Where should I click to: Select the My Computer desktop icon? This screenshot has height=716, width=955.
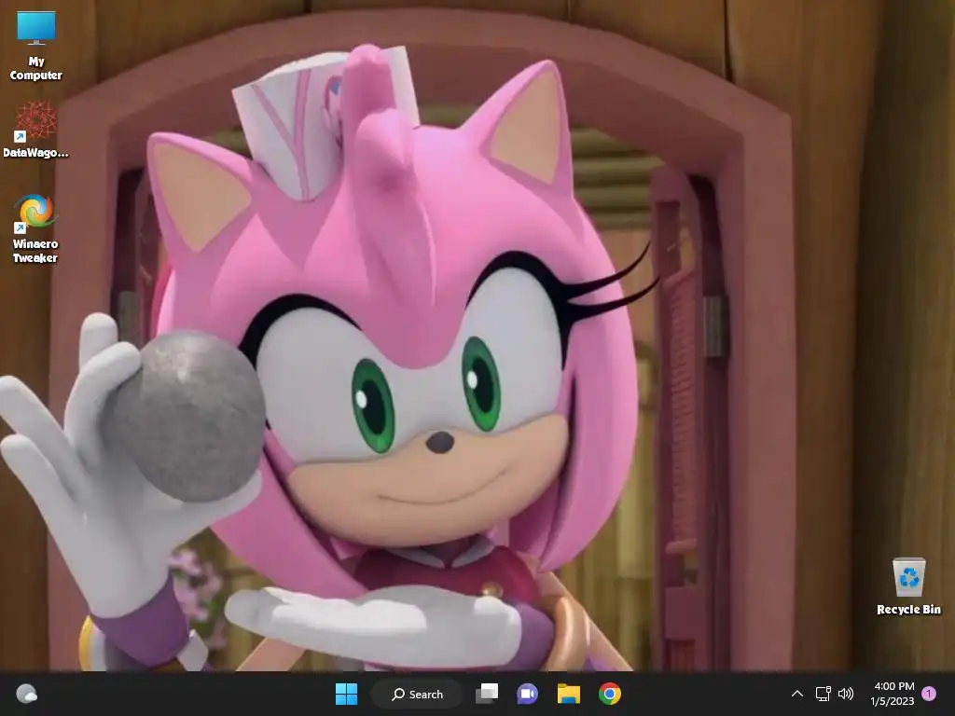[36, 47]
